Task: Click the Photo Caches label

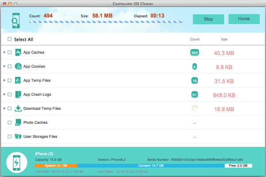Action: 35,122
